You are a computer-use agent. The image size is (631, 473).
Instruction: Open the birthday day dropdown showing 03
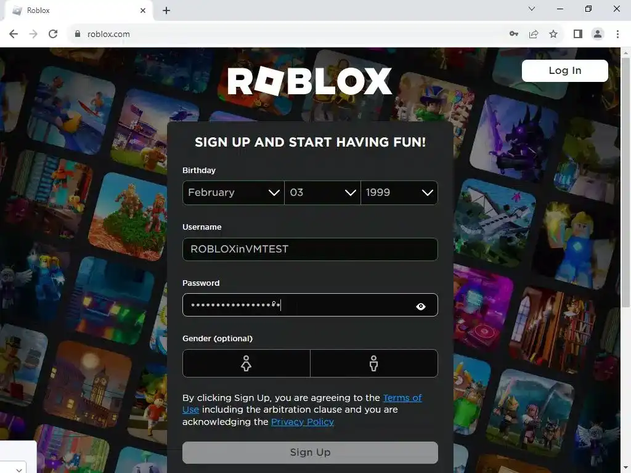(322, 193)
